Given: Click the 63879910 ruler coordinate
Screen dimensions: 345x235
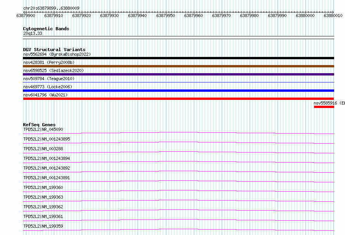Looking at the screenshot, I should 53,15.
